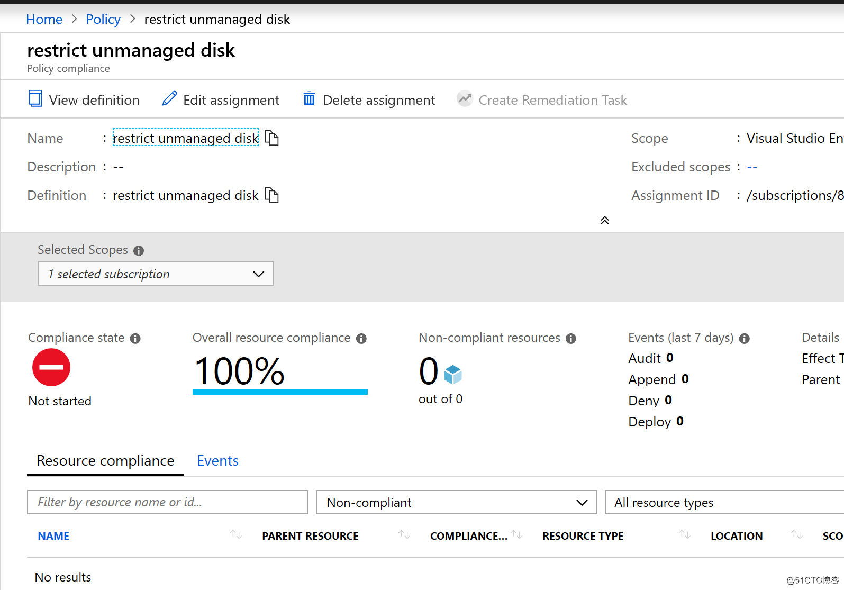Viewport: 844px width, 590px height.
Task: Click the Scope value Visual Studio
Action: 795,138
